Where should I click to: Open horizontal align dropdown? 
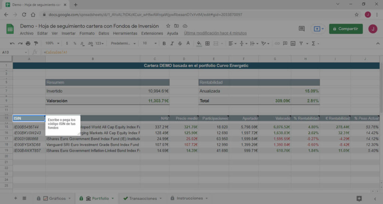tap(232, 43)
